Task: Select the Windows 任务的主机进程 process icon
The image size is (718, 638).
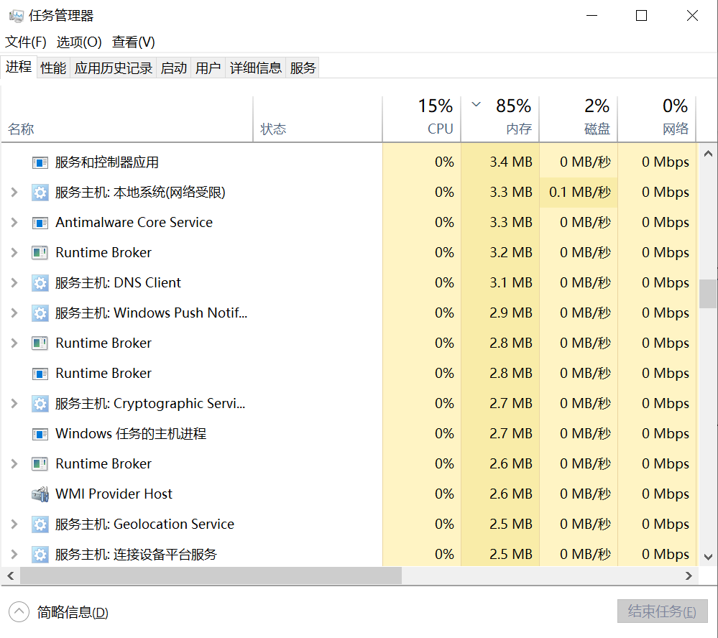Action: pyautogui.click(x=40, y=435)
